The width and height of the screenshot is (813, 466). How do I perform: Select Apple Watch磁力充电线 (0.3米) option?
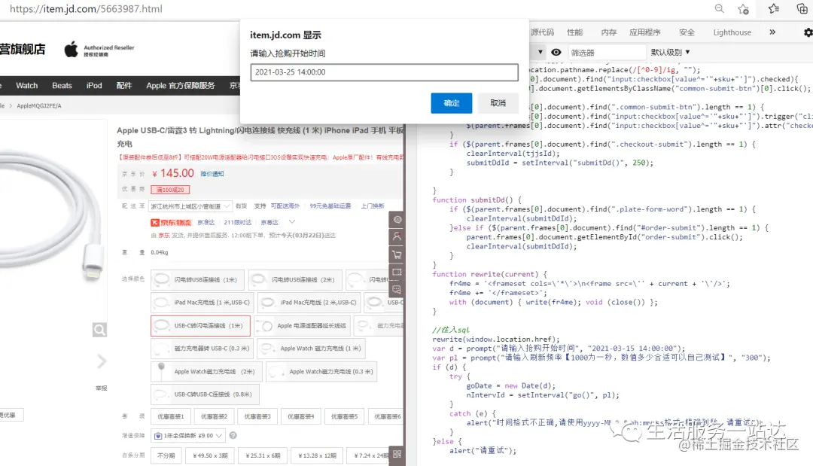pyautogui.click(x=321, y=372)
